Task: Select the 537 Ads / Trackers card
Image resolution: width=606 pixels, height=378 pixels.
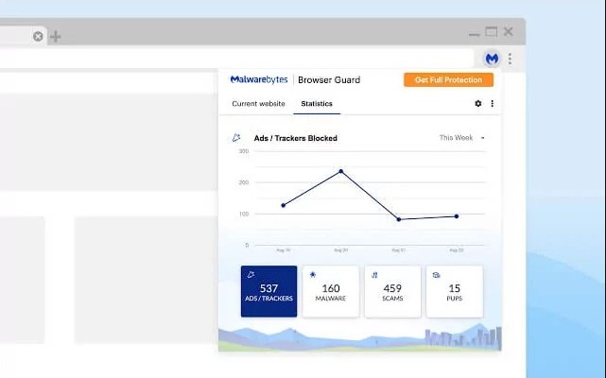Action: (x=268, y=291)
